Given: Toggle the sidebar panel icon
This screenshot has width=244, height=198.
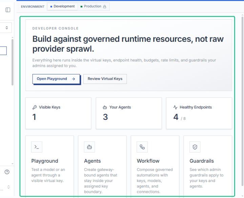Looking at the screenshot, I should coord(8,10).
